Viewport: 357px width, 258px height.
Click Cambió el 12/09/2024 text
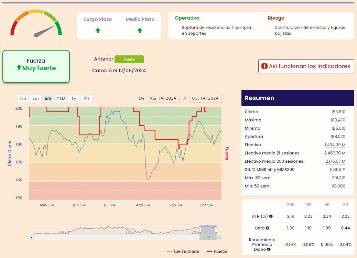tap(119, 71)
